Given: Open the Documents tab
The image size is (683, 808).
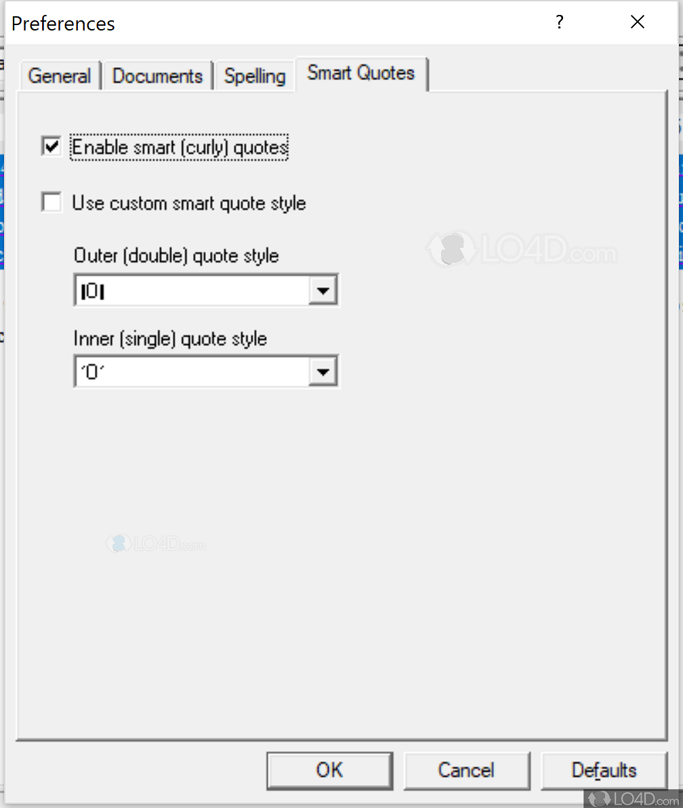Looking at the screenshot, I should point(157,76).
